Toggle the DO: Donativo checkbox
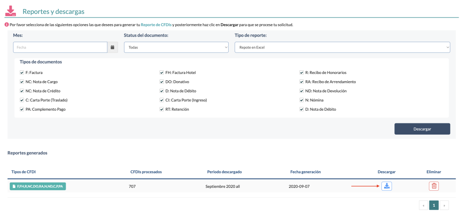Image resolution: width=460 pixels, height=213 pixels. (162, 82)
